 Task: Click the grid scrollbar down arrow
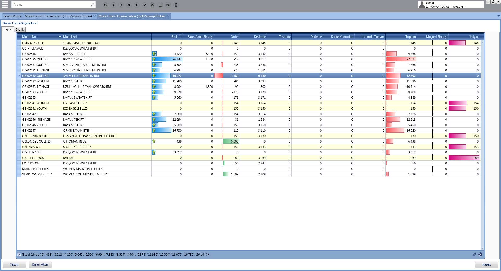click(482, 248)
